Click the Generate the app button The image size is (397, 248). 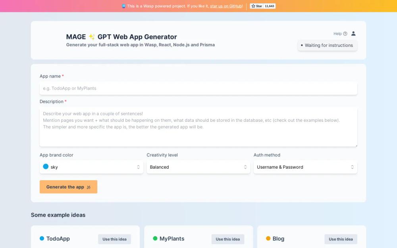point(68,187)
